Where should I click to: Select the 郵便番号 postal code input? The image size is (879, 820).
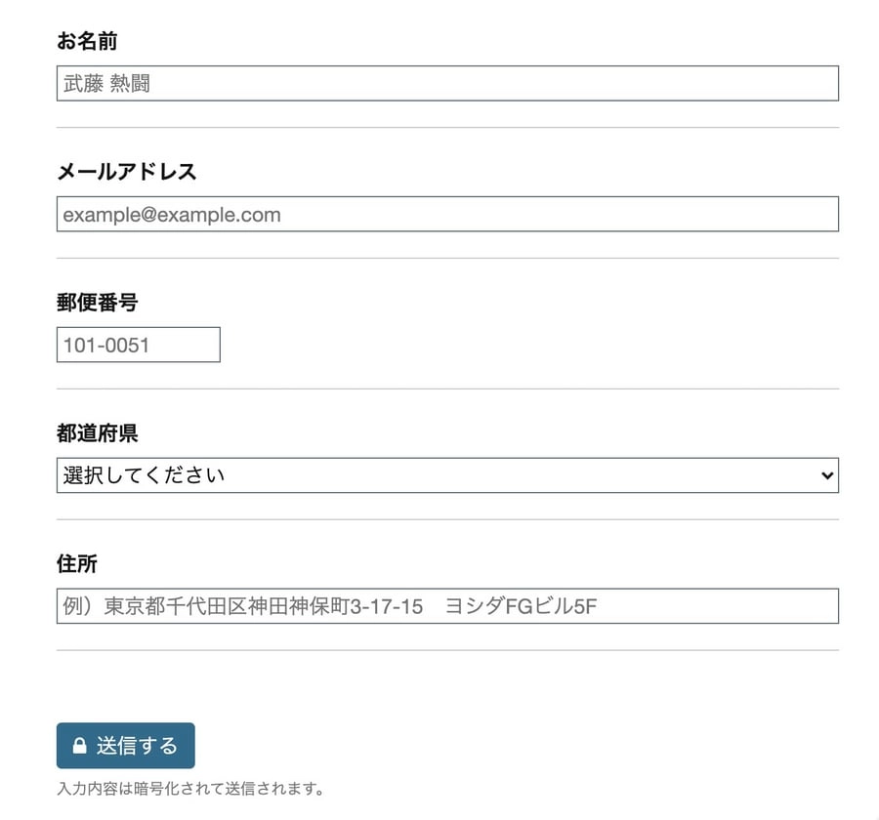(138, 345)
